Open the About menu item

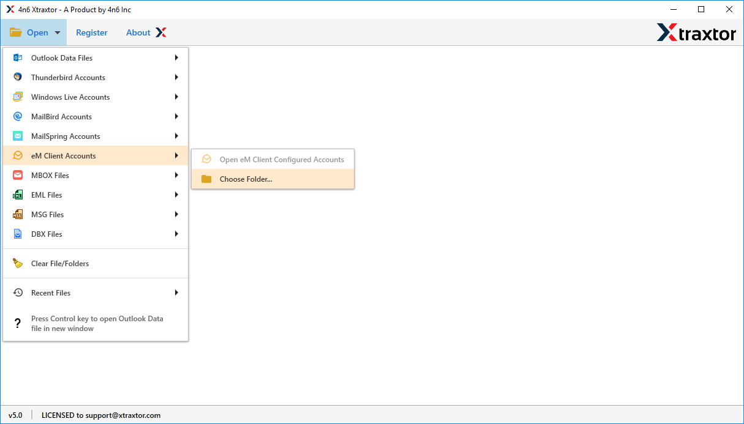tap(138, 32)
